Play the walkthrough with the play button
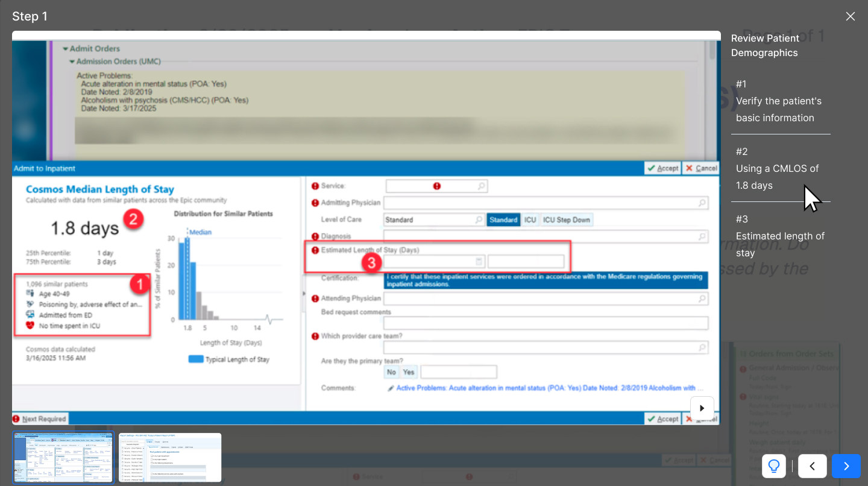868x486 pixels. [702, 408]
